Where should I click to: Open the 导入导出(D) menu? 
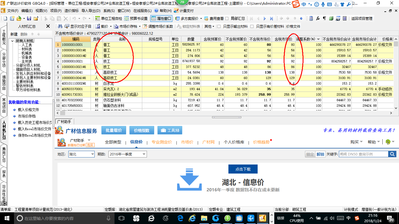click(x=91, y=11)
